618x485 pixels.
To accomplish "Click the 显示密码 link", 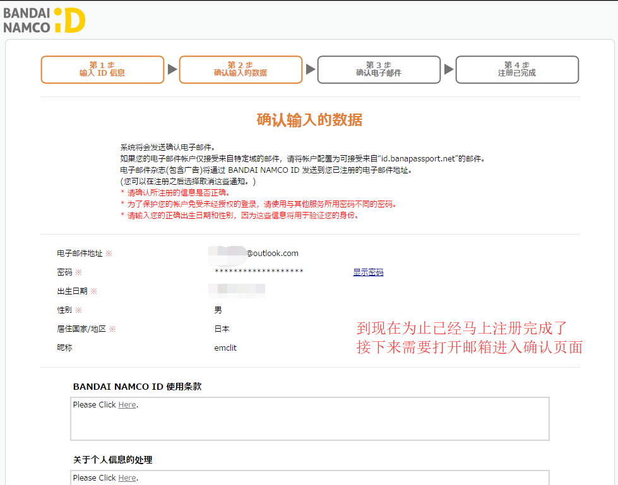I will 368,272.
